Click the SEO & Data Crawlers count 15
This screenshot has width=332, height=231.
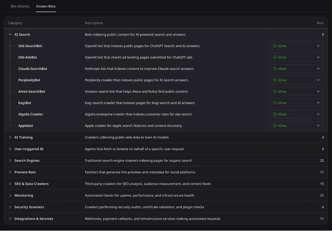tap(322, 184)
